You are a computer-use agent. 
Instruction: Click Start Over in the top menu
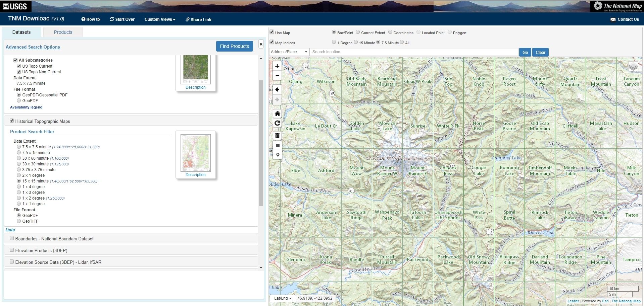pyautogui.click(x=122, y=19)
